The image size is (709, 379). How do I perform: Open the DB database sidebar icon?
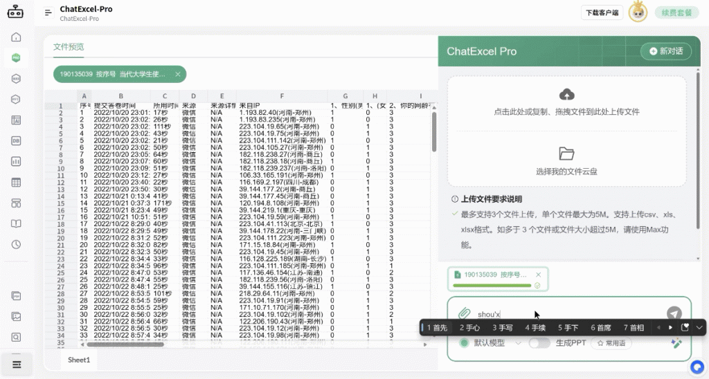pyautogui.click(x=16, y=141)
